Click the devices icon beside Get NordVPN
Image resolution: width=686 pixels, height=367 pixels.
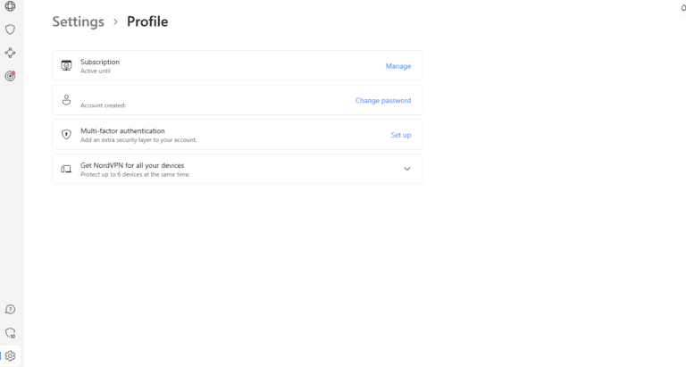(x=66, y=169)
